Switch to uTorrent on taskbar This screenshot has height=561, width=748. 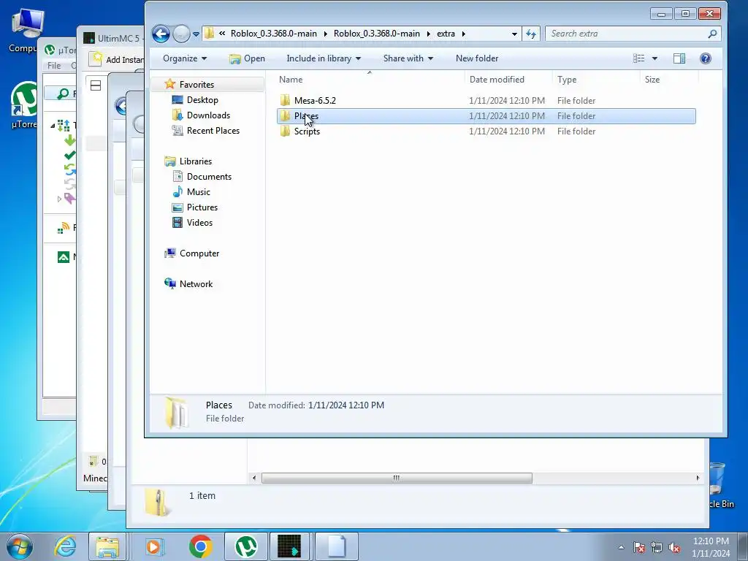(245, 546)
